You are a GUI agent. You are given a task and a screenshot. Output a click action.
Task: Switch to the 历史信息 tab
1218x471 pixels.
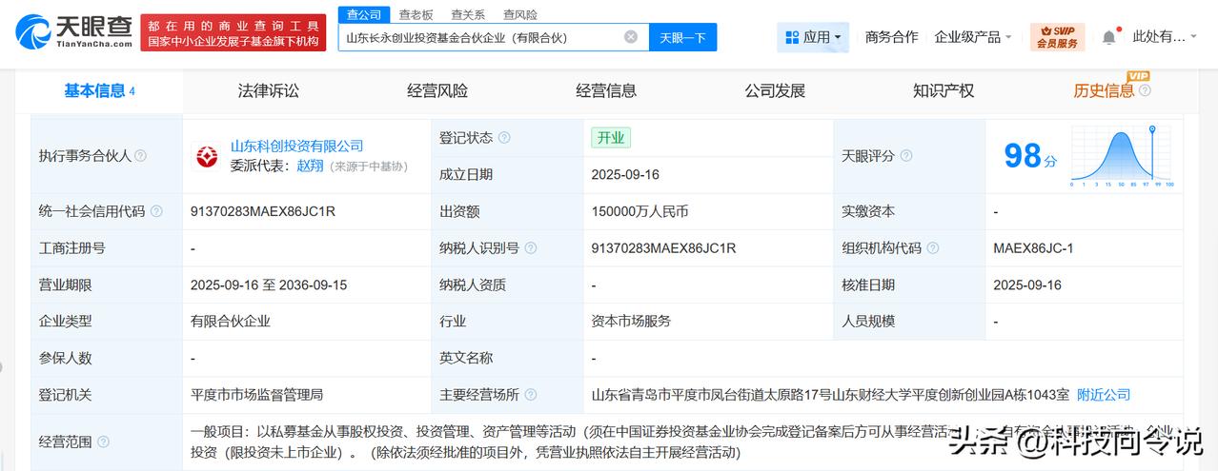pos(1104,91)
